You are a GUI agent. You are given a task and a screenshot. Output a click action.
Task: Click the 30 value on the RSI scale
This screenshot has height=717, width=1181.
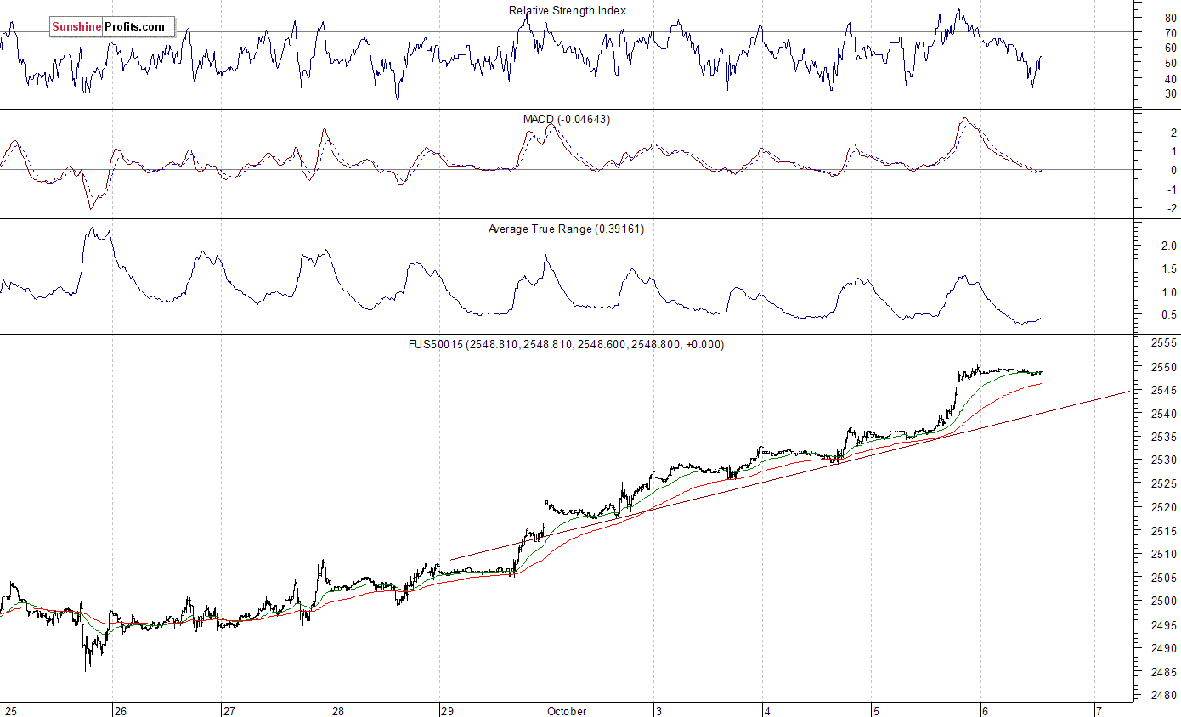pyautogui.click(x=1170, y=93)
